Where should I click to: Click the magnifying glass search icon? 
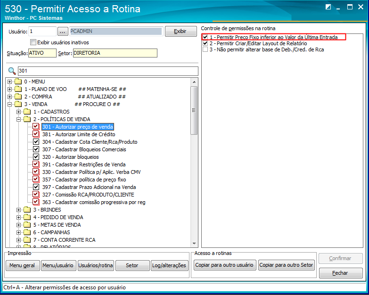click(x=12, y=71)
